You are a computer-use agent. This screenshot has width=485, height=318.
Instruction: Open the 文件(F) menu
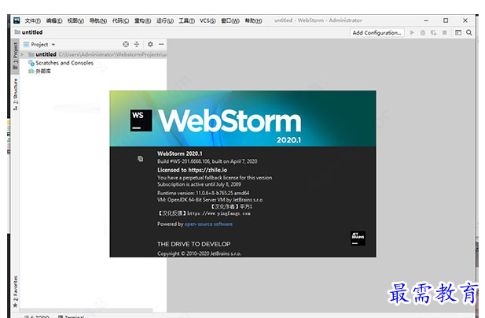(33, 20)
